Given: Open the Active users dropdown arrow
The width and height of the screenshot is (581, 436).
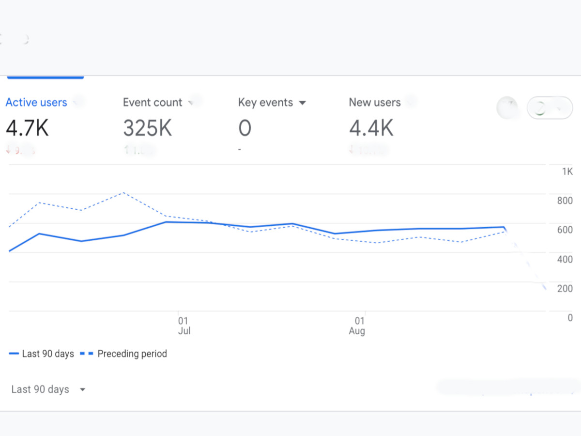Looking at the screenshot, I should (x=76, y=102).
